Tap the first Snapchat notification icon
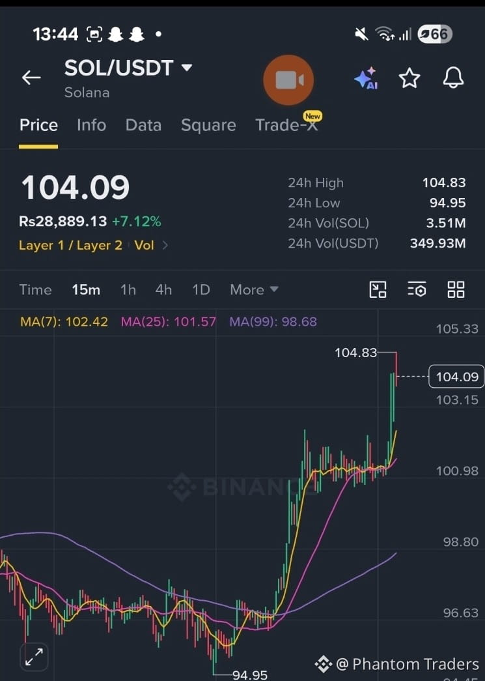The image size is (485, 681). click(115, 34)
